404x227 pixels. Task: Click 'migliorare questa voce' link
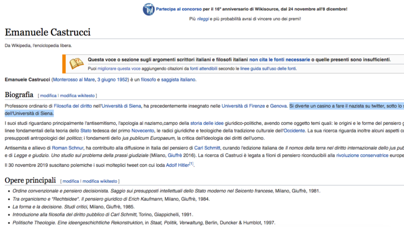coord(117,69)
